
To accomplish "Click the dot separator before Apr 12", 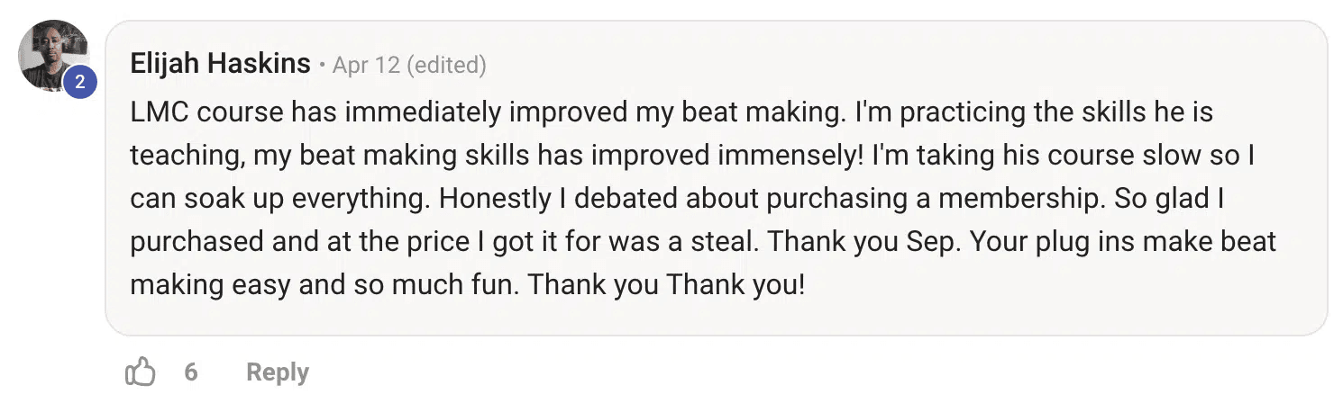I will coord(322,66).
